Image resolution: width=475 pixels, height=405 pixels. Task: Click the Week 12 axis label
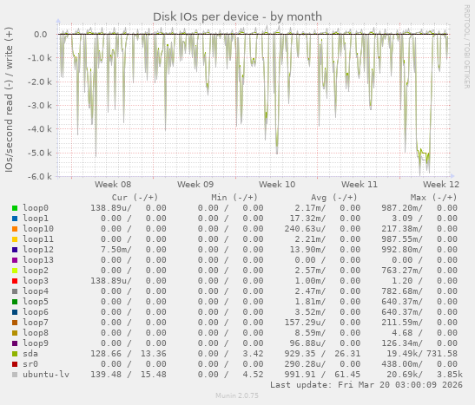pyautogui.click(x=441, y=184)
